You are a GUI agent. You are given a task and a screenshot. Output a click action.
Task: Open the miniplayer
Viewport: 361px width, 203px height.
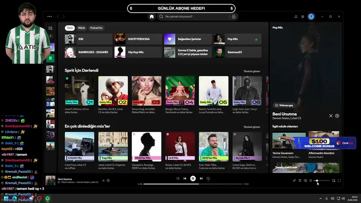coord(333,181)
